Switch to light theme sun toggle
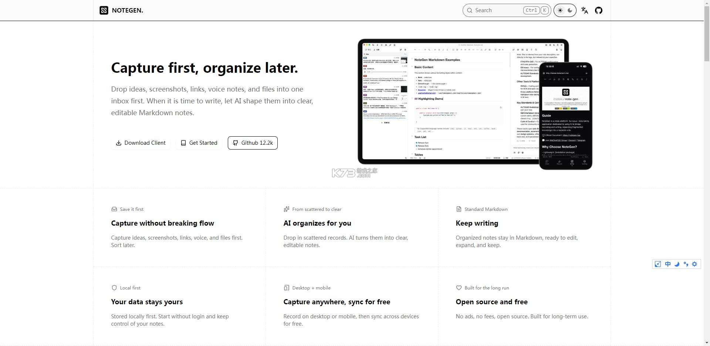This screenshot has height=346, width=710. point(560,10)
